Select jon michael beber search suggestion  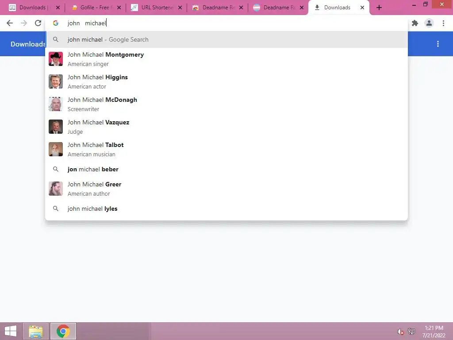(x=226, y=169)
